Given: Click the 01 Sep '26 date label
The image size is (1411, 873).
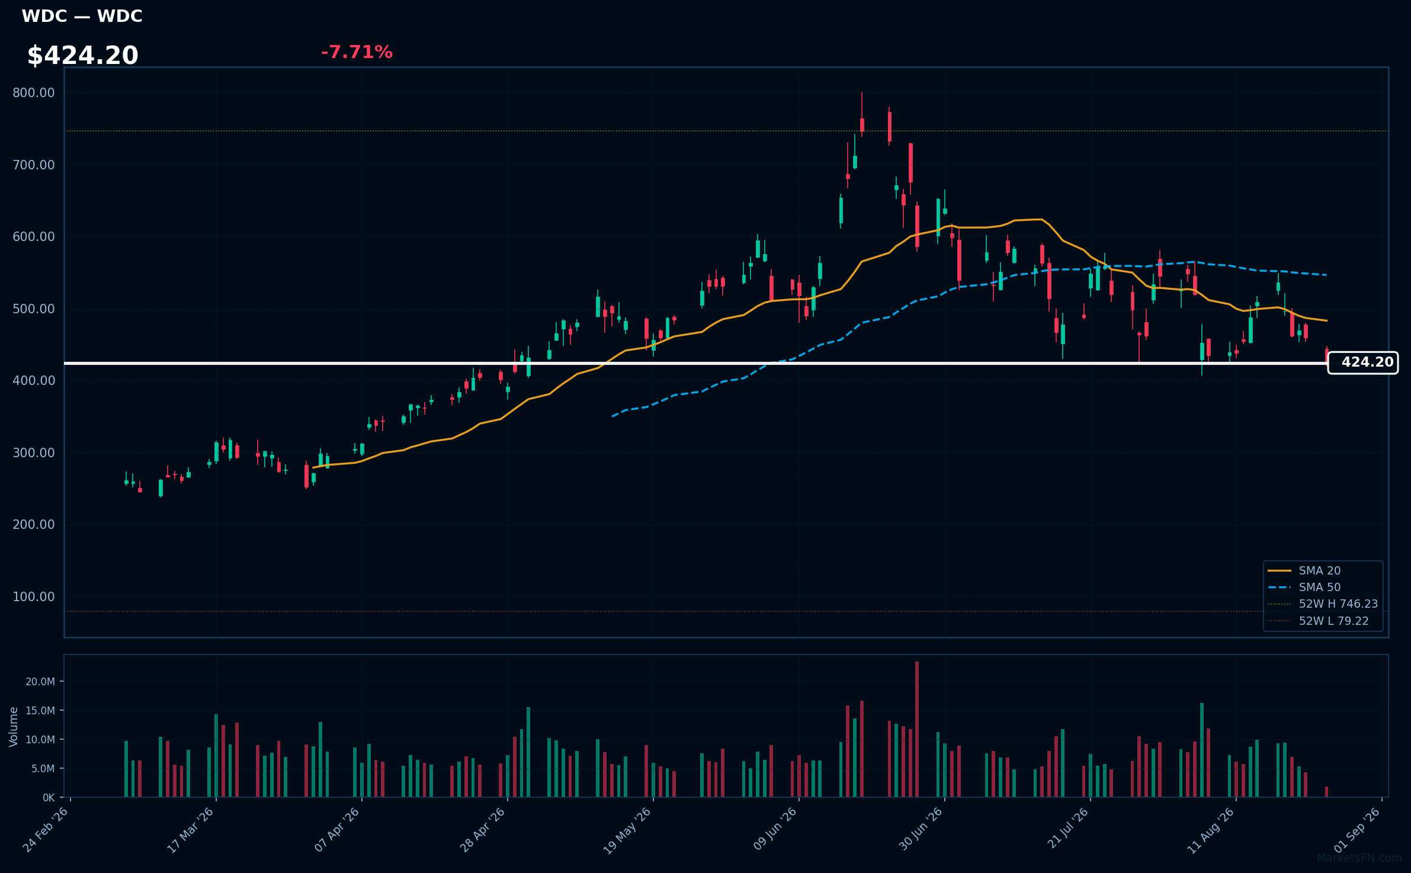Looking at the screenshot, I should point(1357,830).
